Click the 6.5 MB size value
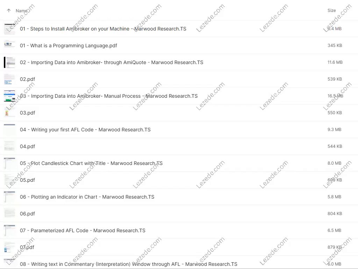The width and height of the screenshot is (358, 269). [x=334, y=230]
